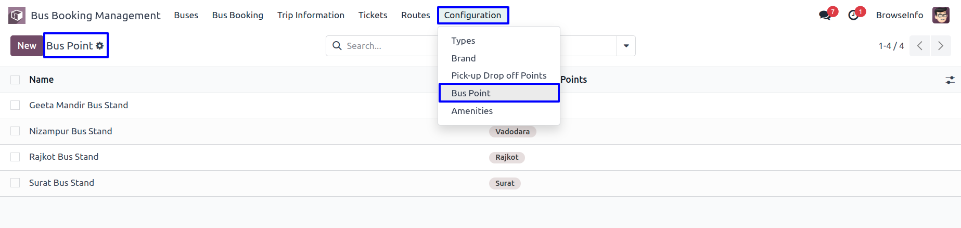
Task: Open the Configuration menu
Action: [x=473, y=15]
